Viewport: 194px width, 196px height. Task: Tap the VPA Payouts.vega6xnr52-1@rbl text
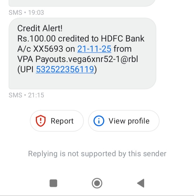78,59
